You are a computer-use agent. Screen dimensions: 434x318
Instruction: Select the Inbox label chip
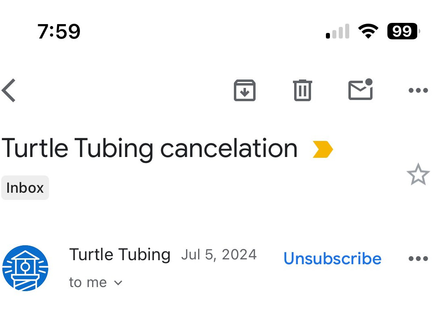(x=25, y=188)
